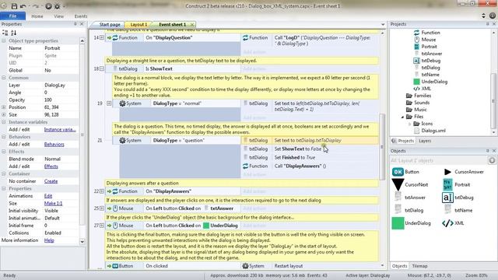The height and width of the screenshot is (280, 498).
Task: Switch to the Start page tab
Action: pos(109,24)
